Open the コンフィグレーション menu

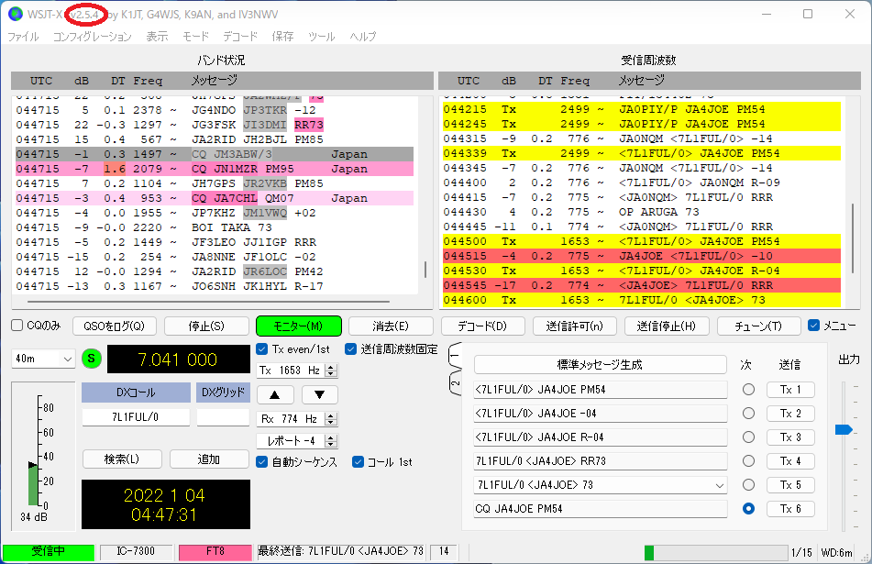(x=93, y=37)
